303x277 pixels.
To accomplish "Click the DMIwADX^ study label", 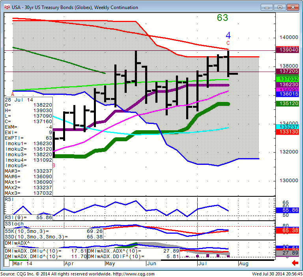I will [x=17, y=243].
